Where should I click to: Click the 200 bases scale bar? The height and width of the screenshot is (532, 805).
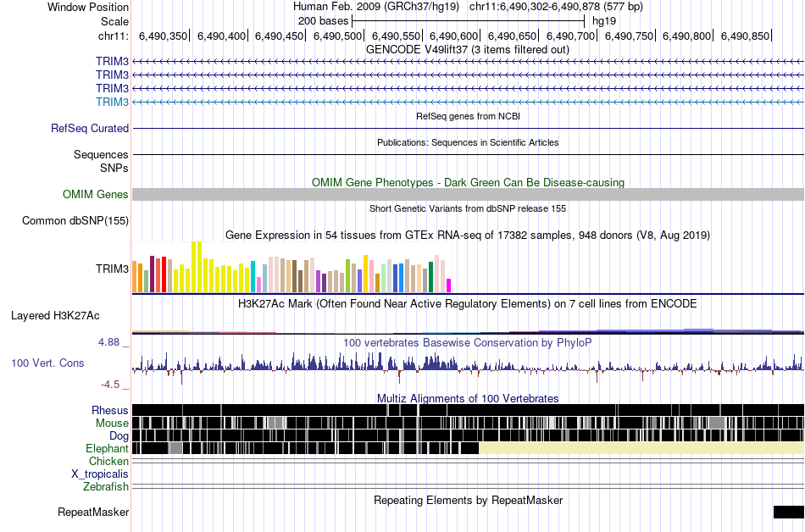469,21
